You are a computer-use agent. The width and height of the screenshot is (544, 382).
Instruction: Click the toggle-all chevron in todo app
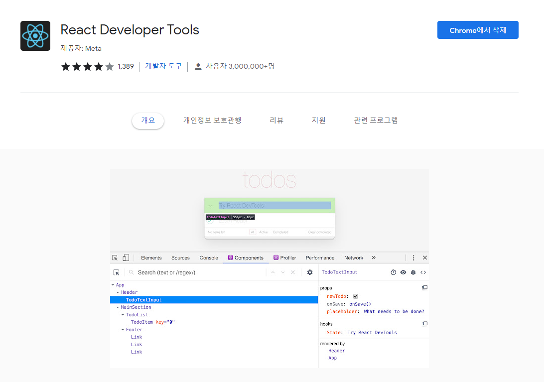point(210,206)
